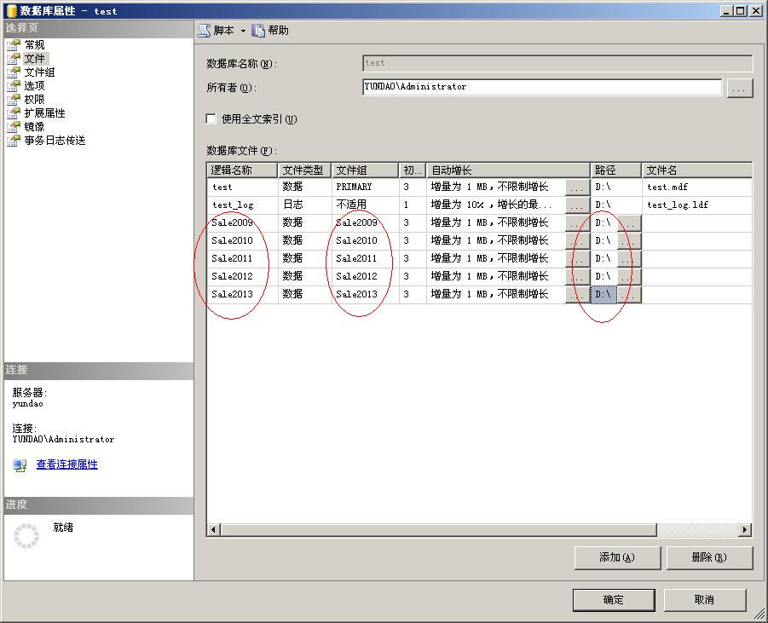Click the 添加 button

618,557
